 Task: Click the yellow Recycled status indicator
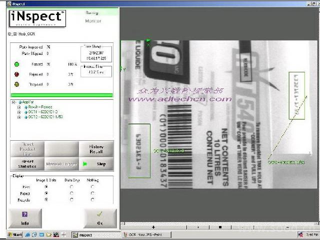(16, 84)
